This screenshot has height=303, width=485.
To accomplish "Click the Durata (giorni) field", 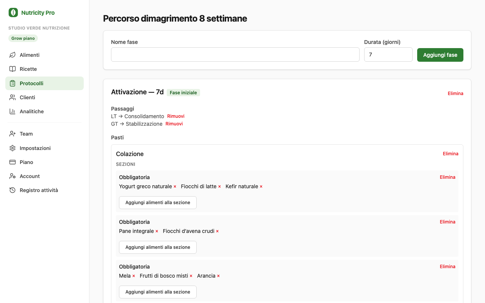I will [388, 55].
